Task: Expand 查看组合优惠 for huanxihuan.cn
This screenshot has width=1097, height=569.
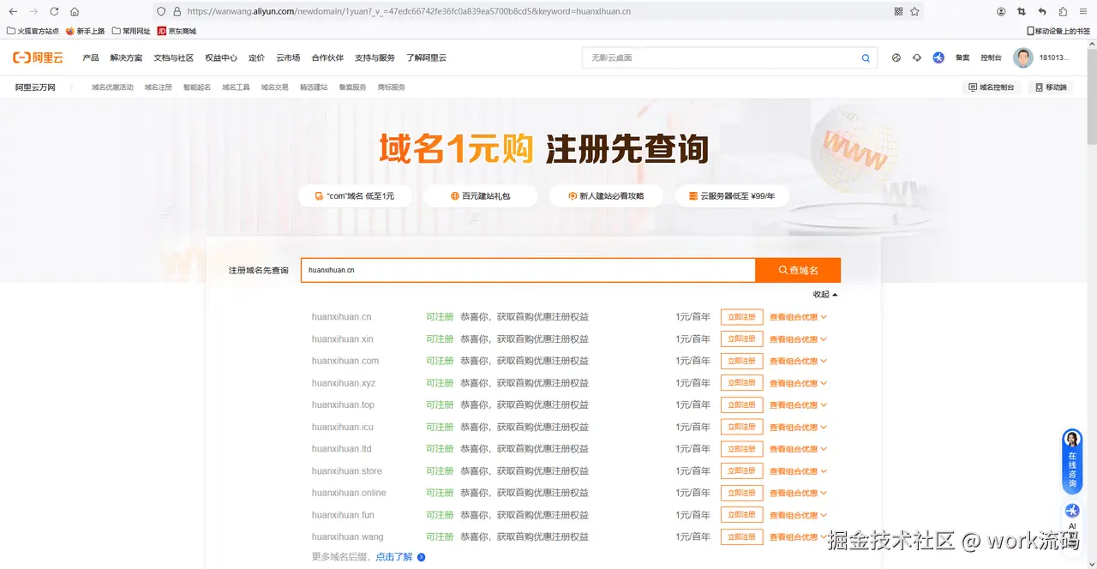Action: pos(794,316)
